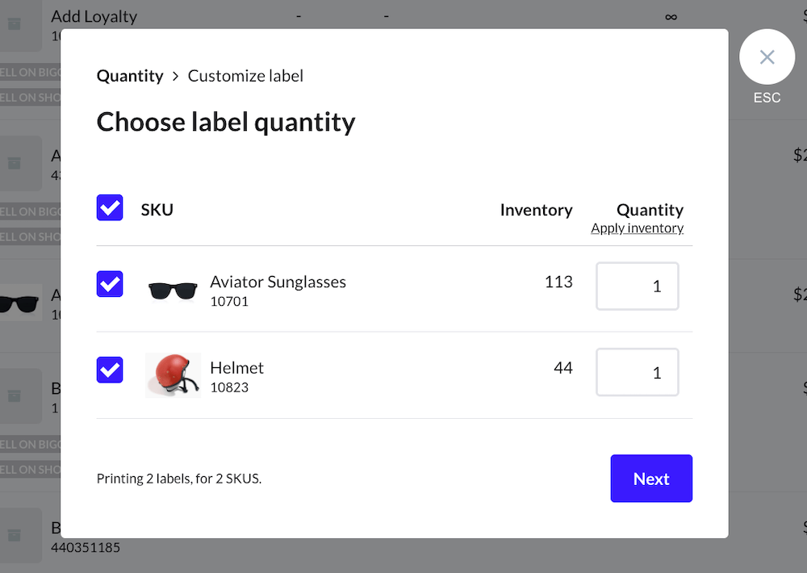
Task: Click the Helmet quantity field
Action: 638,372
